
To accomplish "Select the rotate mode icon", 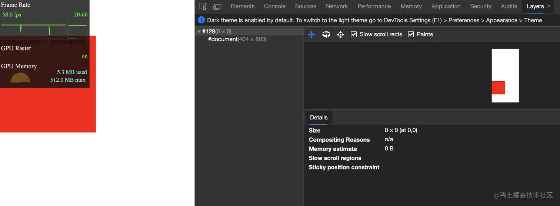I will click(x=326, y=34).
